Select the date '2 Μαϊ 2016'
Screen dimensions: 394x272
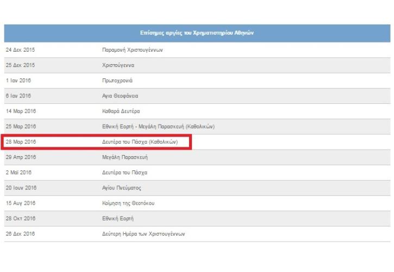pyautogui.click(x=18, y=172)
